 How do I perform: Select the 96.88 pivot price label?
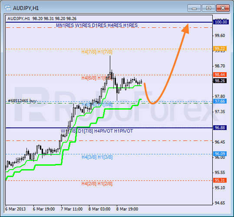click(x=220, y=127)
